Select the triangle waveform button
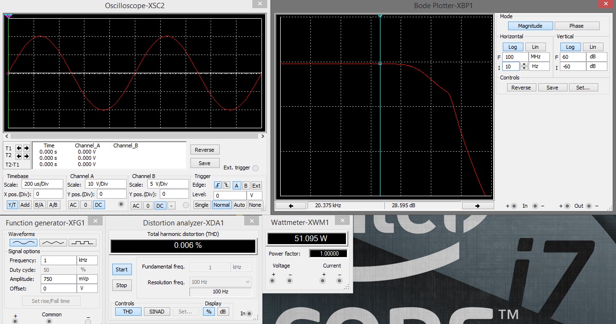This screenshot has width=616, height=324. coord(53,243)
